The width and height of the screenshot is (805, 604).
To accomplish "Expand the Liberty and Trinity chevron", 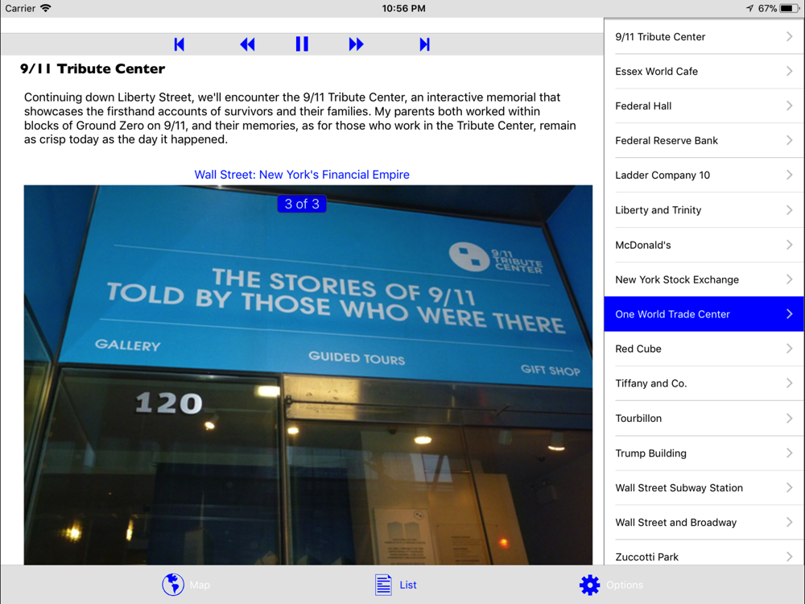I will tap(790, 210).
